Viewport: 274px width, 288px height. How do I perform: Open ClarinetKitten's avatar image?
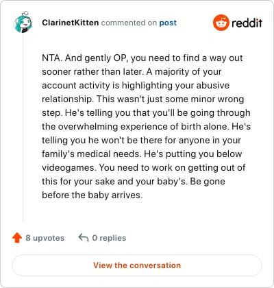23,22
